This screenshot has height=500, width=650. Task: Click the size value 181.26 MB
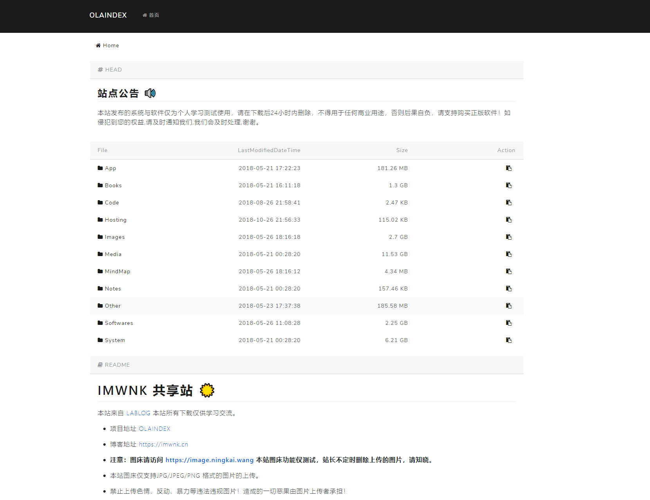pyautogui.click(x=393, y=168)
